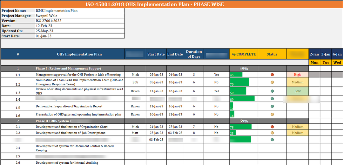
Task: Select the green status dot in row 1.4
Action: 272,99
